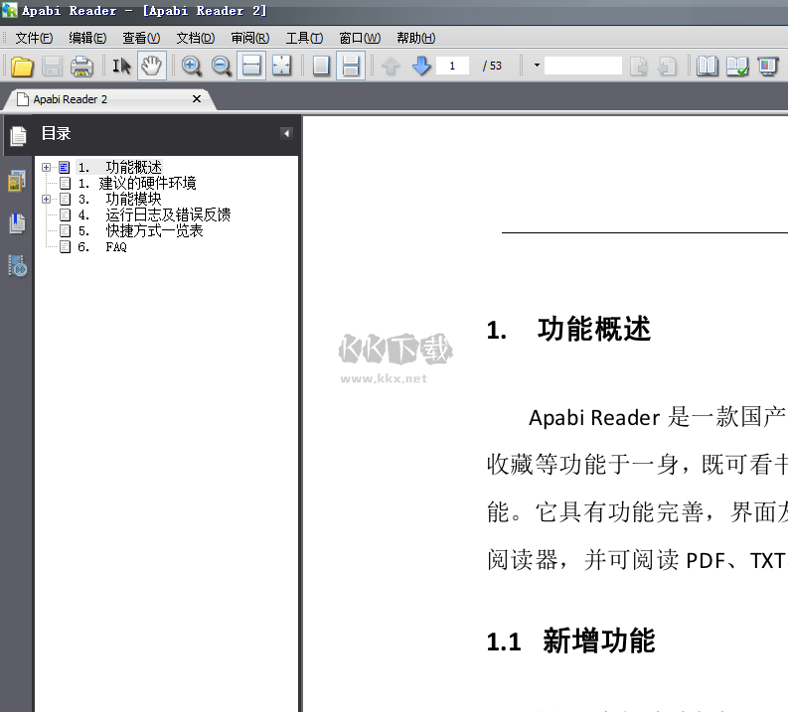Viewport: 788px width, 712px height.
Task: Open the search options dropdown arrow
Action: click(537, 66)
